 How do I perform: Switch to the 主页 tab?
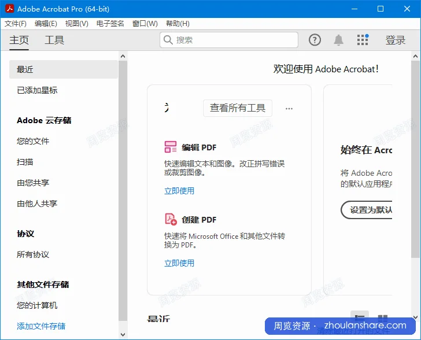pos(19,40)
